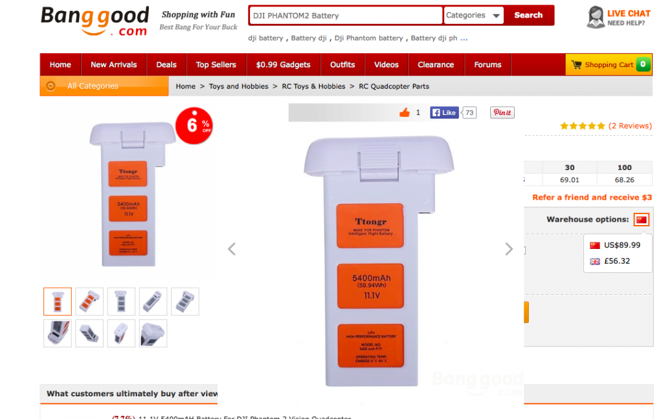Select the China warehouse flag option
663x419 pixels.
coord(642,220)
